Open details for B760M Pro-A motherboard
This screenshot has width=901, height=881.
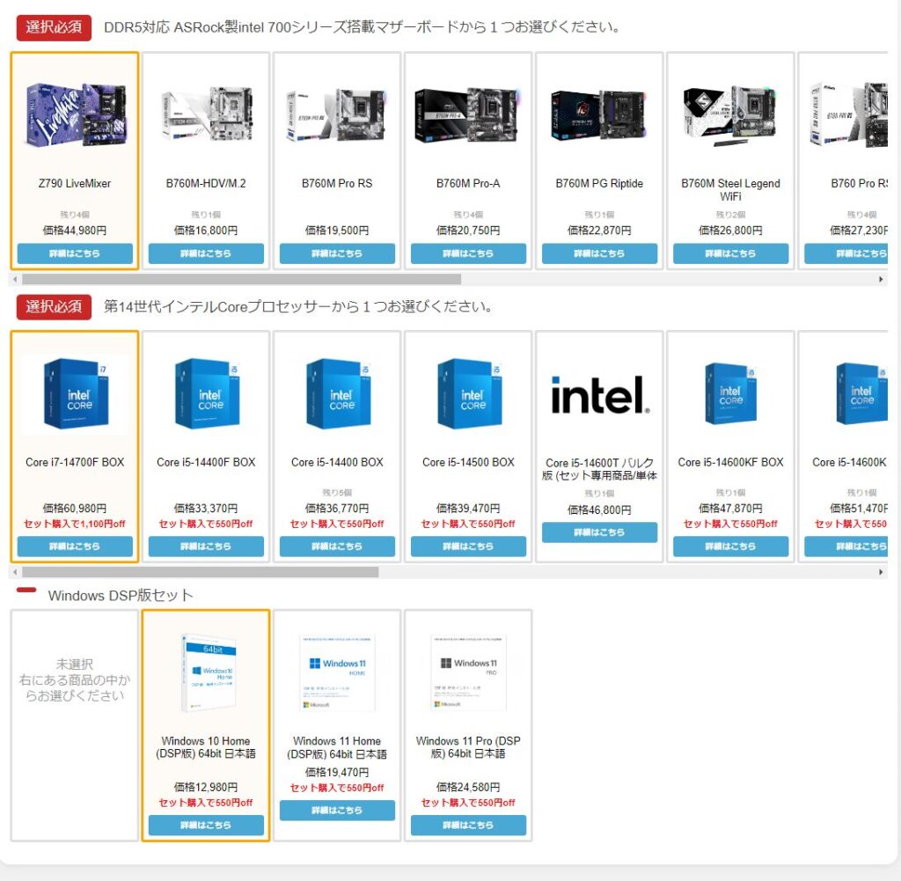coord(468,253)
